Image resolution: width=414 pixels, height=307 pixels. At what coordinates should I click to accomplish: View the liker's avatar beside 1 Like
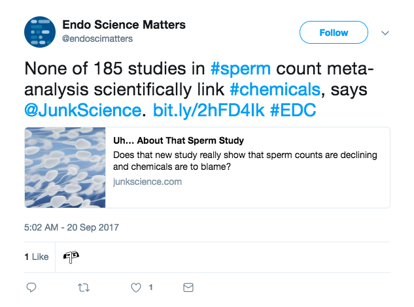71,257
